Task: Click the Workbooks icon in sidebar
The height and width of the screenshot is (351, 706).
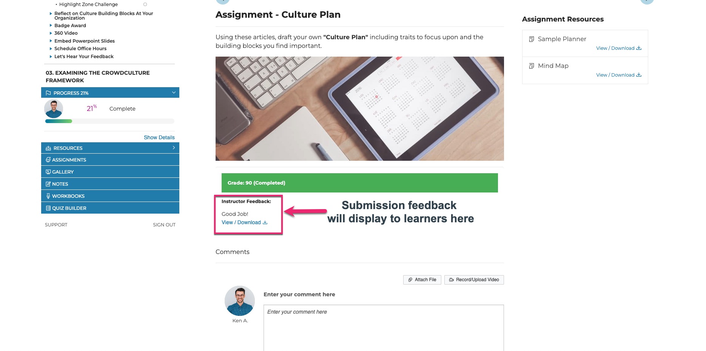Action: (x=48, y=196)
